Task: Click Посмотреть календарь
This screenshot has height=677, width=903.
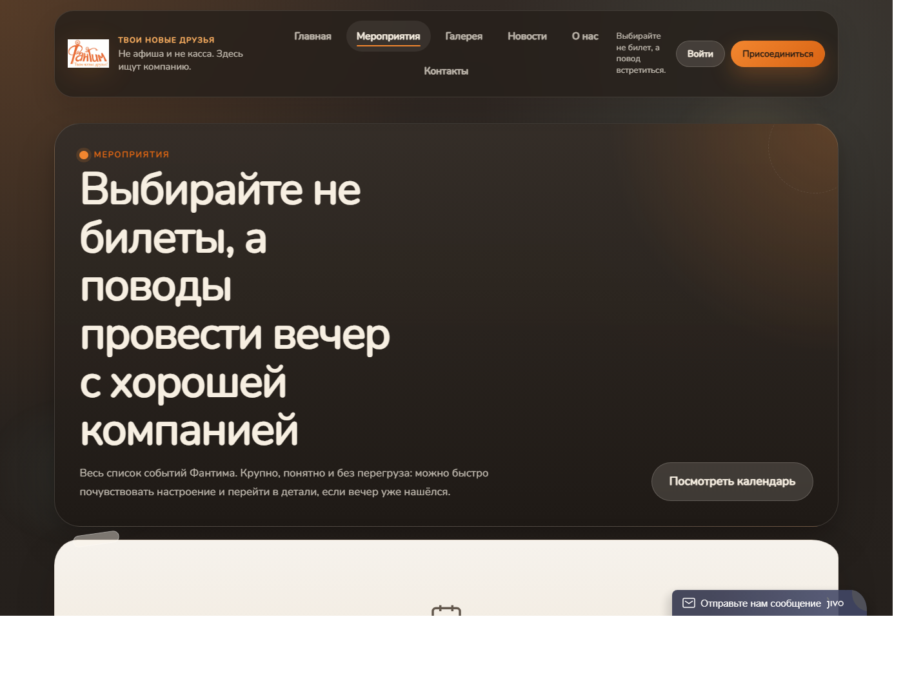Action: pyautogui.click(x=732, y=482)
